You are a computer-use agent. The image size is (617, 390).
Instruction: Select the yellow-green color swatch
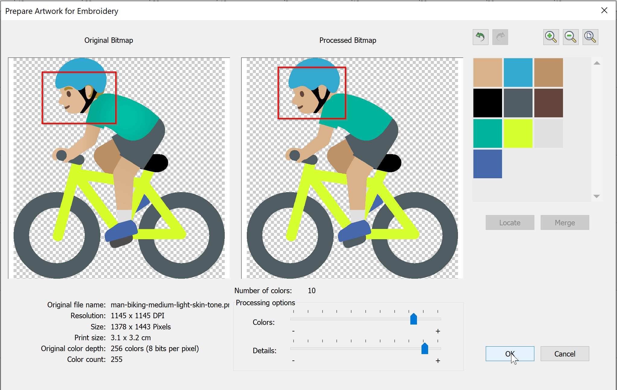tap(518, 133)
